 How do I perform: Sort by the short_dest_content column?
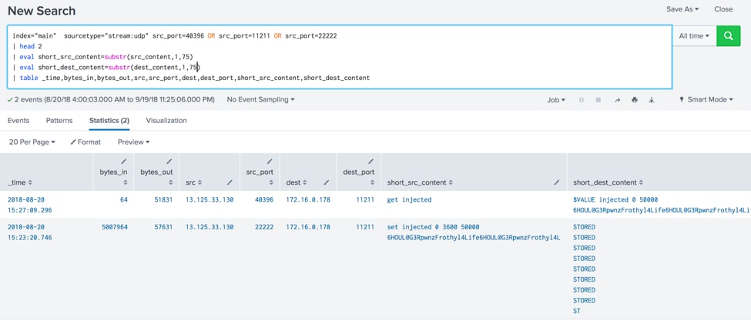click(607, 183)
